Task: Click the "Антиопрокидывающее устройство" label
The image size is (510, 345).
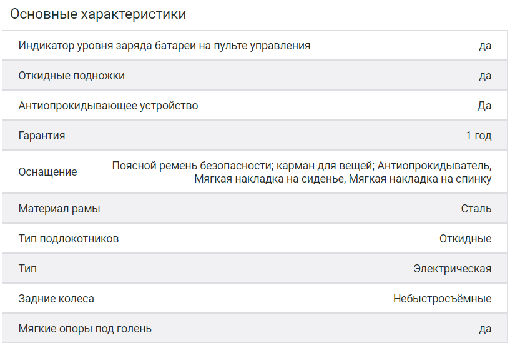Action: [108, 106]
